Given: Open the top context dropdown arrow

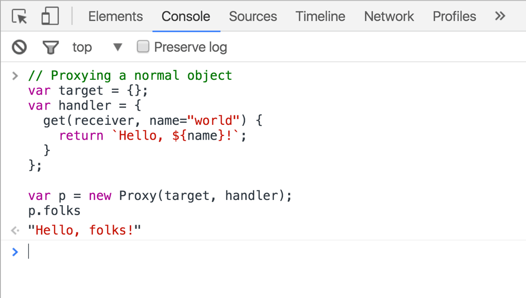Looking at the screenshot, I should tap(118, 47).
